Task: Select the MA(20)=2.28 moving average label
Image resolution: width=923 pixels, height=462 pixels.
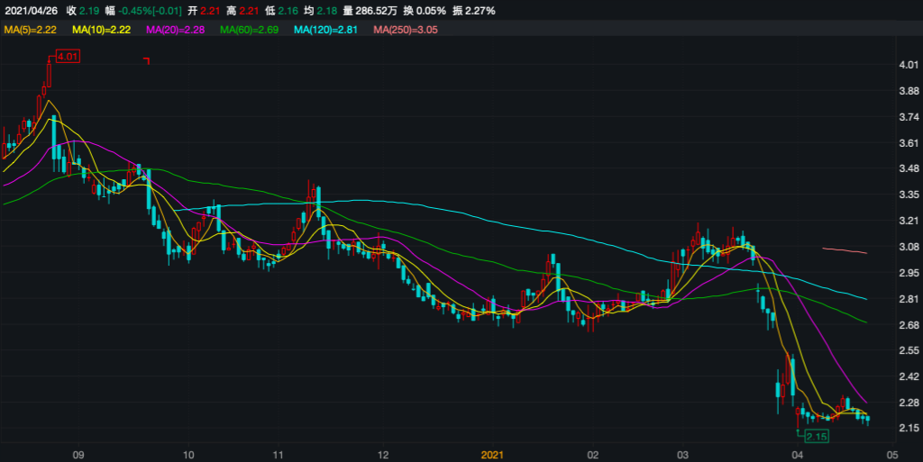Action: click(176, 30)
